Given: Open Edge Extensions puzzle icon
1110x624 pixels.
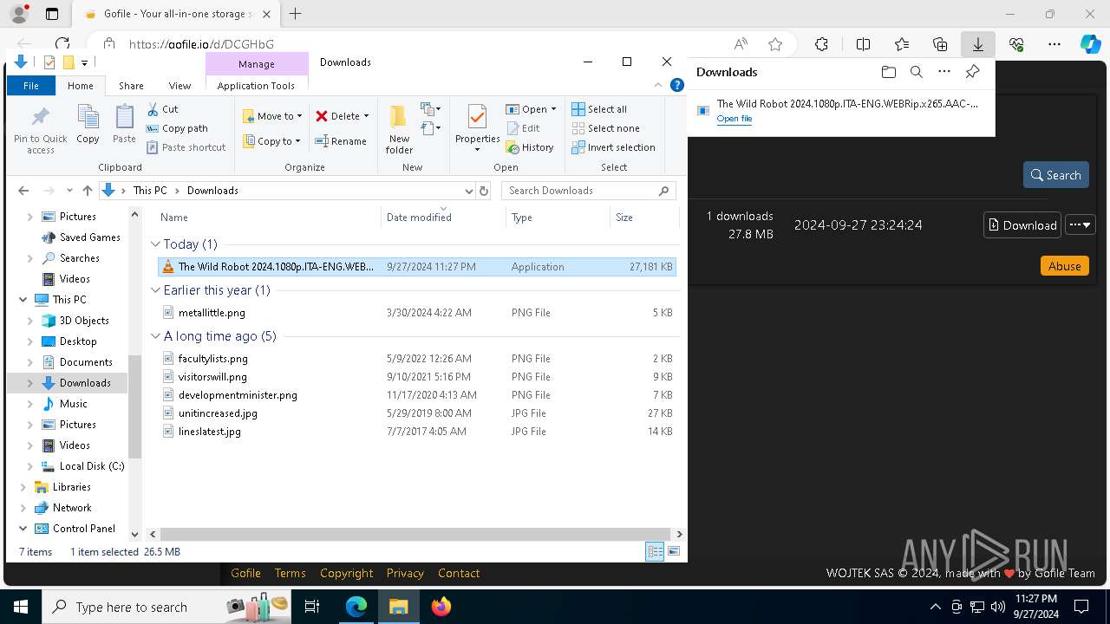Looking at the screenshot, I should pyautogui.click(x=821, y=44).
